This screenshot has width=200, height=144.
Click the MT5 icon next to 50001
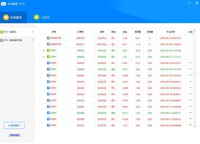[x=2, y=32]
